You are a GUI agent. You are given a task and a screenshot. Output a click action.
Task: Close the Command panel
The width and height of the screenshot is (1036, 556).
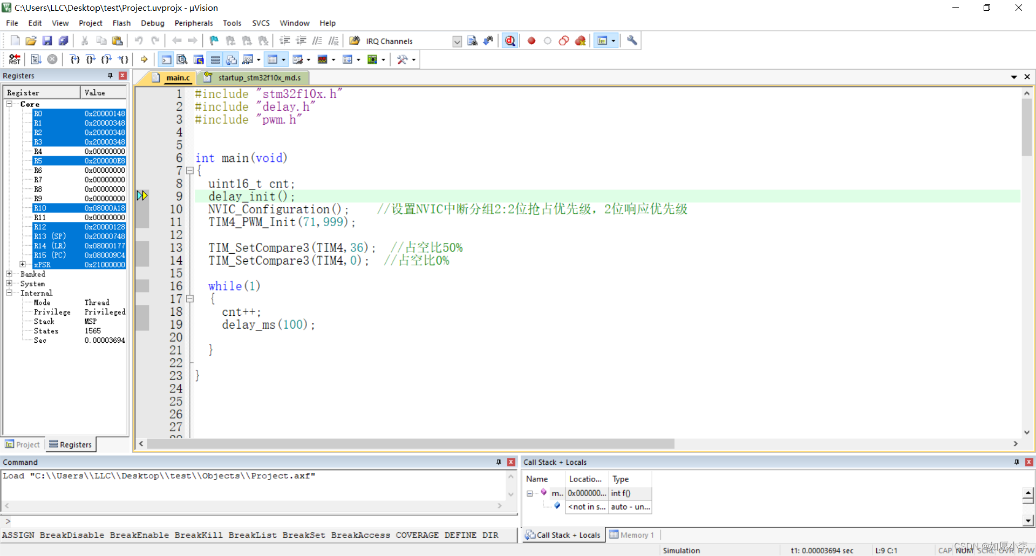[x=511, y=462]
